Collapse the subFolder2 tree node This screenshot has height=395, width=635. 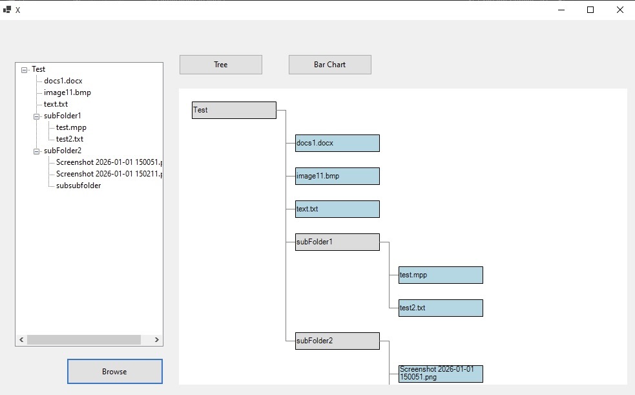(36, 151)
